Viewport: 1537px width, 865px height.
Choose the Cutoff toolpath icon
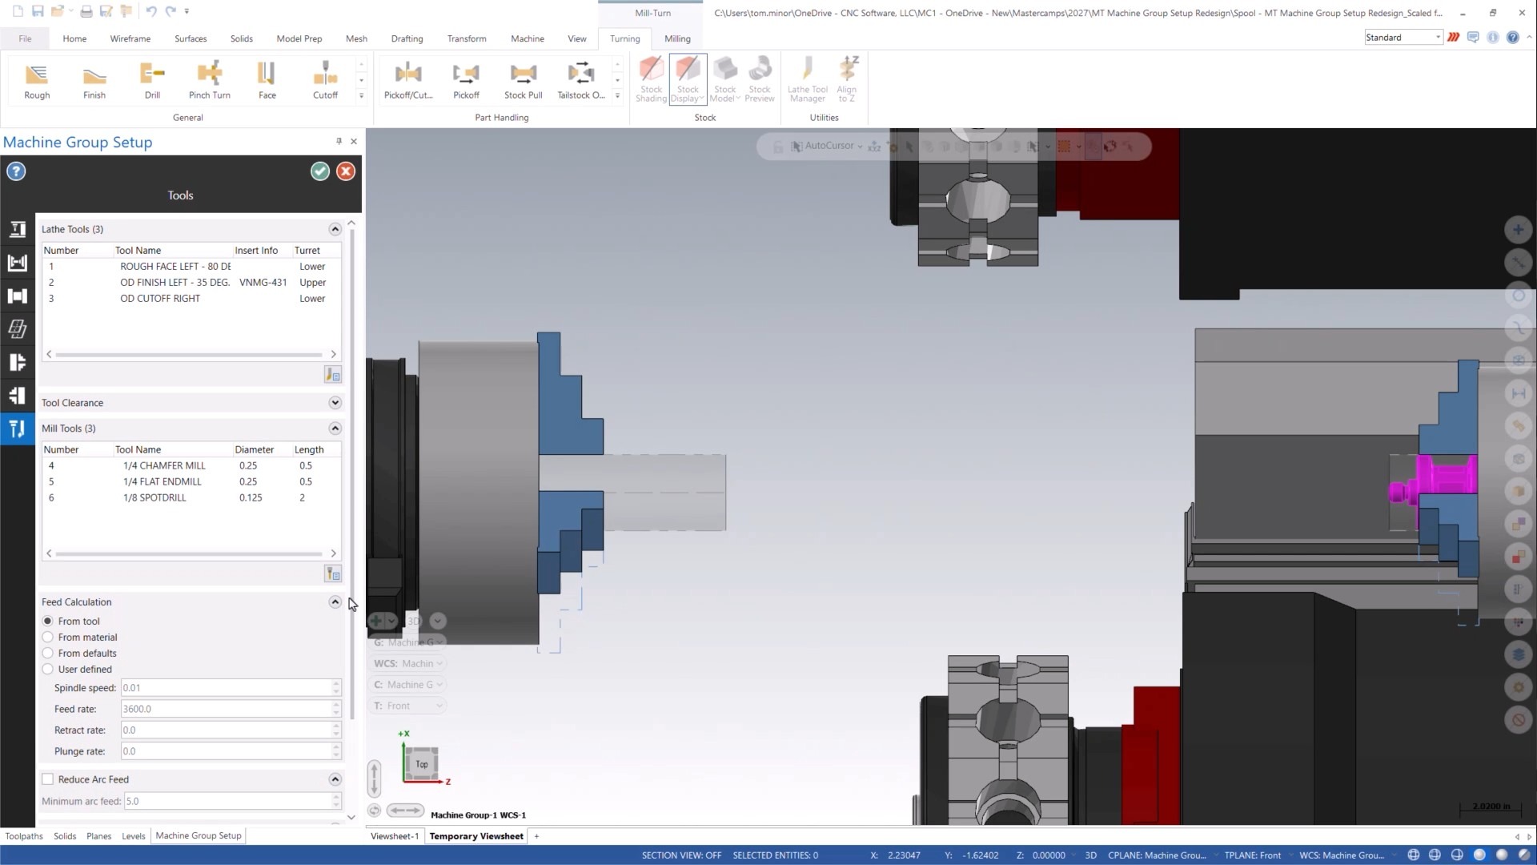tap(325, 81)
